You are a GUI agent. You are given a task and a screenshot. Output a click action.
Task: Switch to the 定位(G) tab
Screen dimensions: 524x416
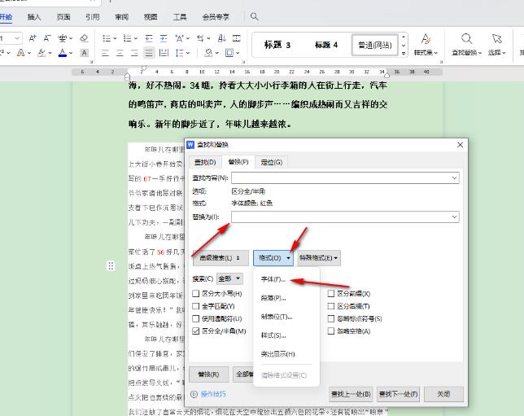pos(272,162)
